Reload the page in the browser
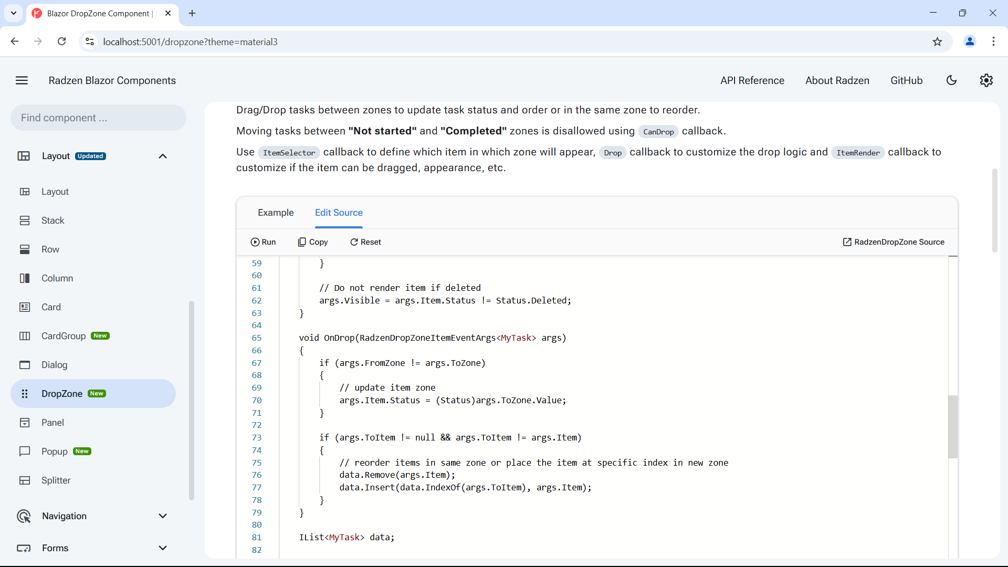Screen dimensions: 1008x567 click(x=62, y=41)
